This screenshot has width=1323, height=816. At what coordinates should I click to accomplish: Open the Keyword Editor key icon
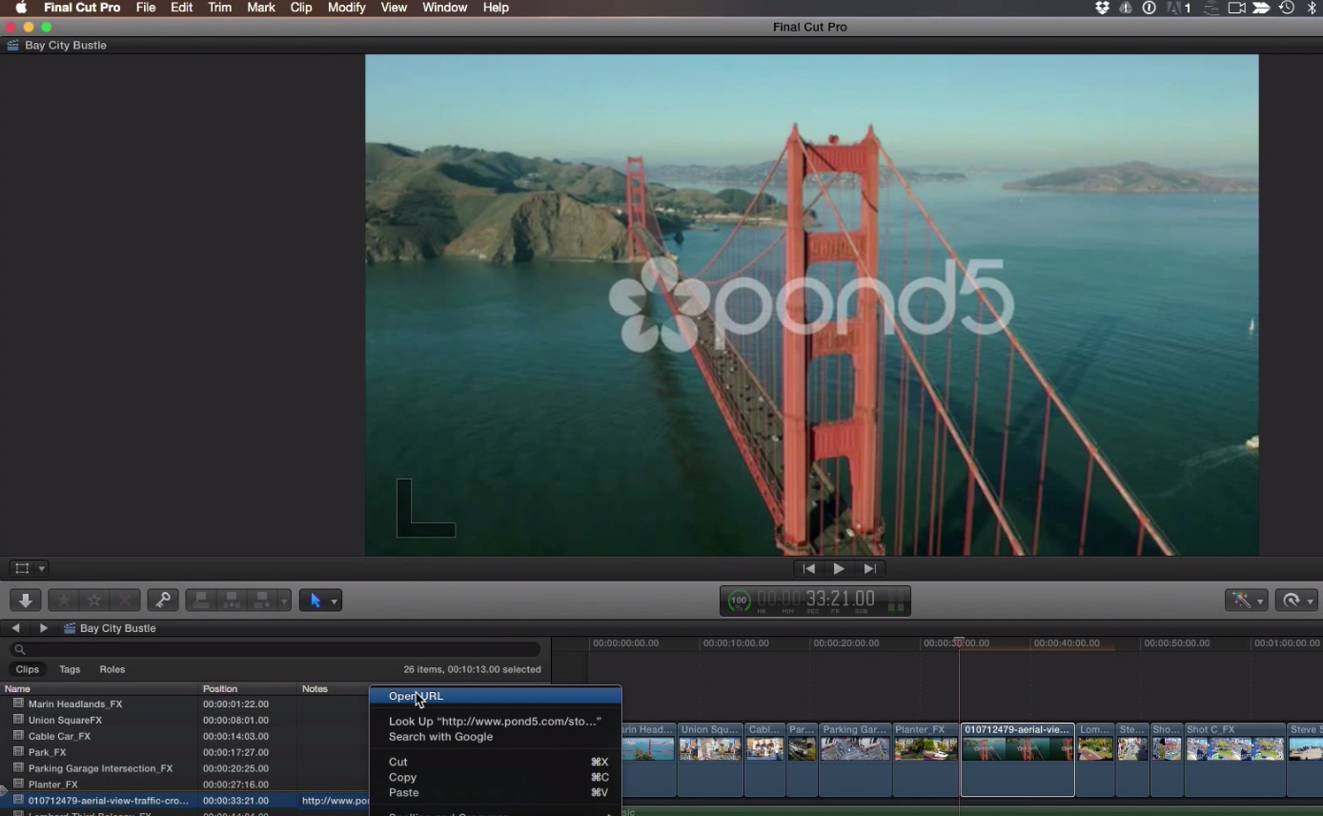[x=163, y=601]
